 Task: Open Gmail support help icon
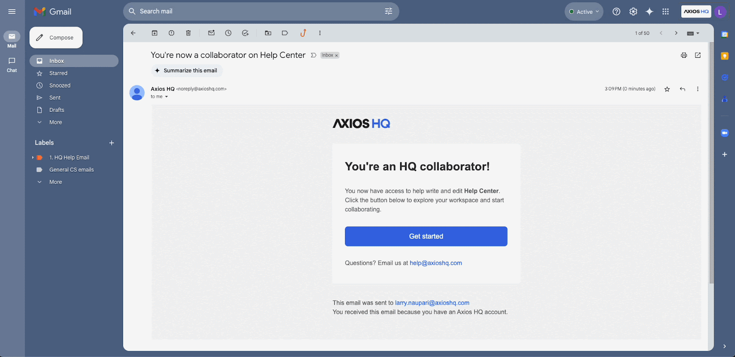[x=616, y=11]
